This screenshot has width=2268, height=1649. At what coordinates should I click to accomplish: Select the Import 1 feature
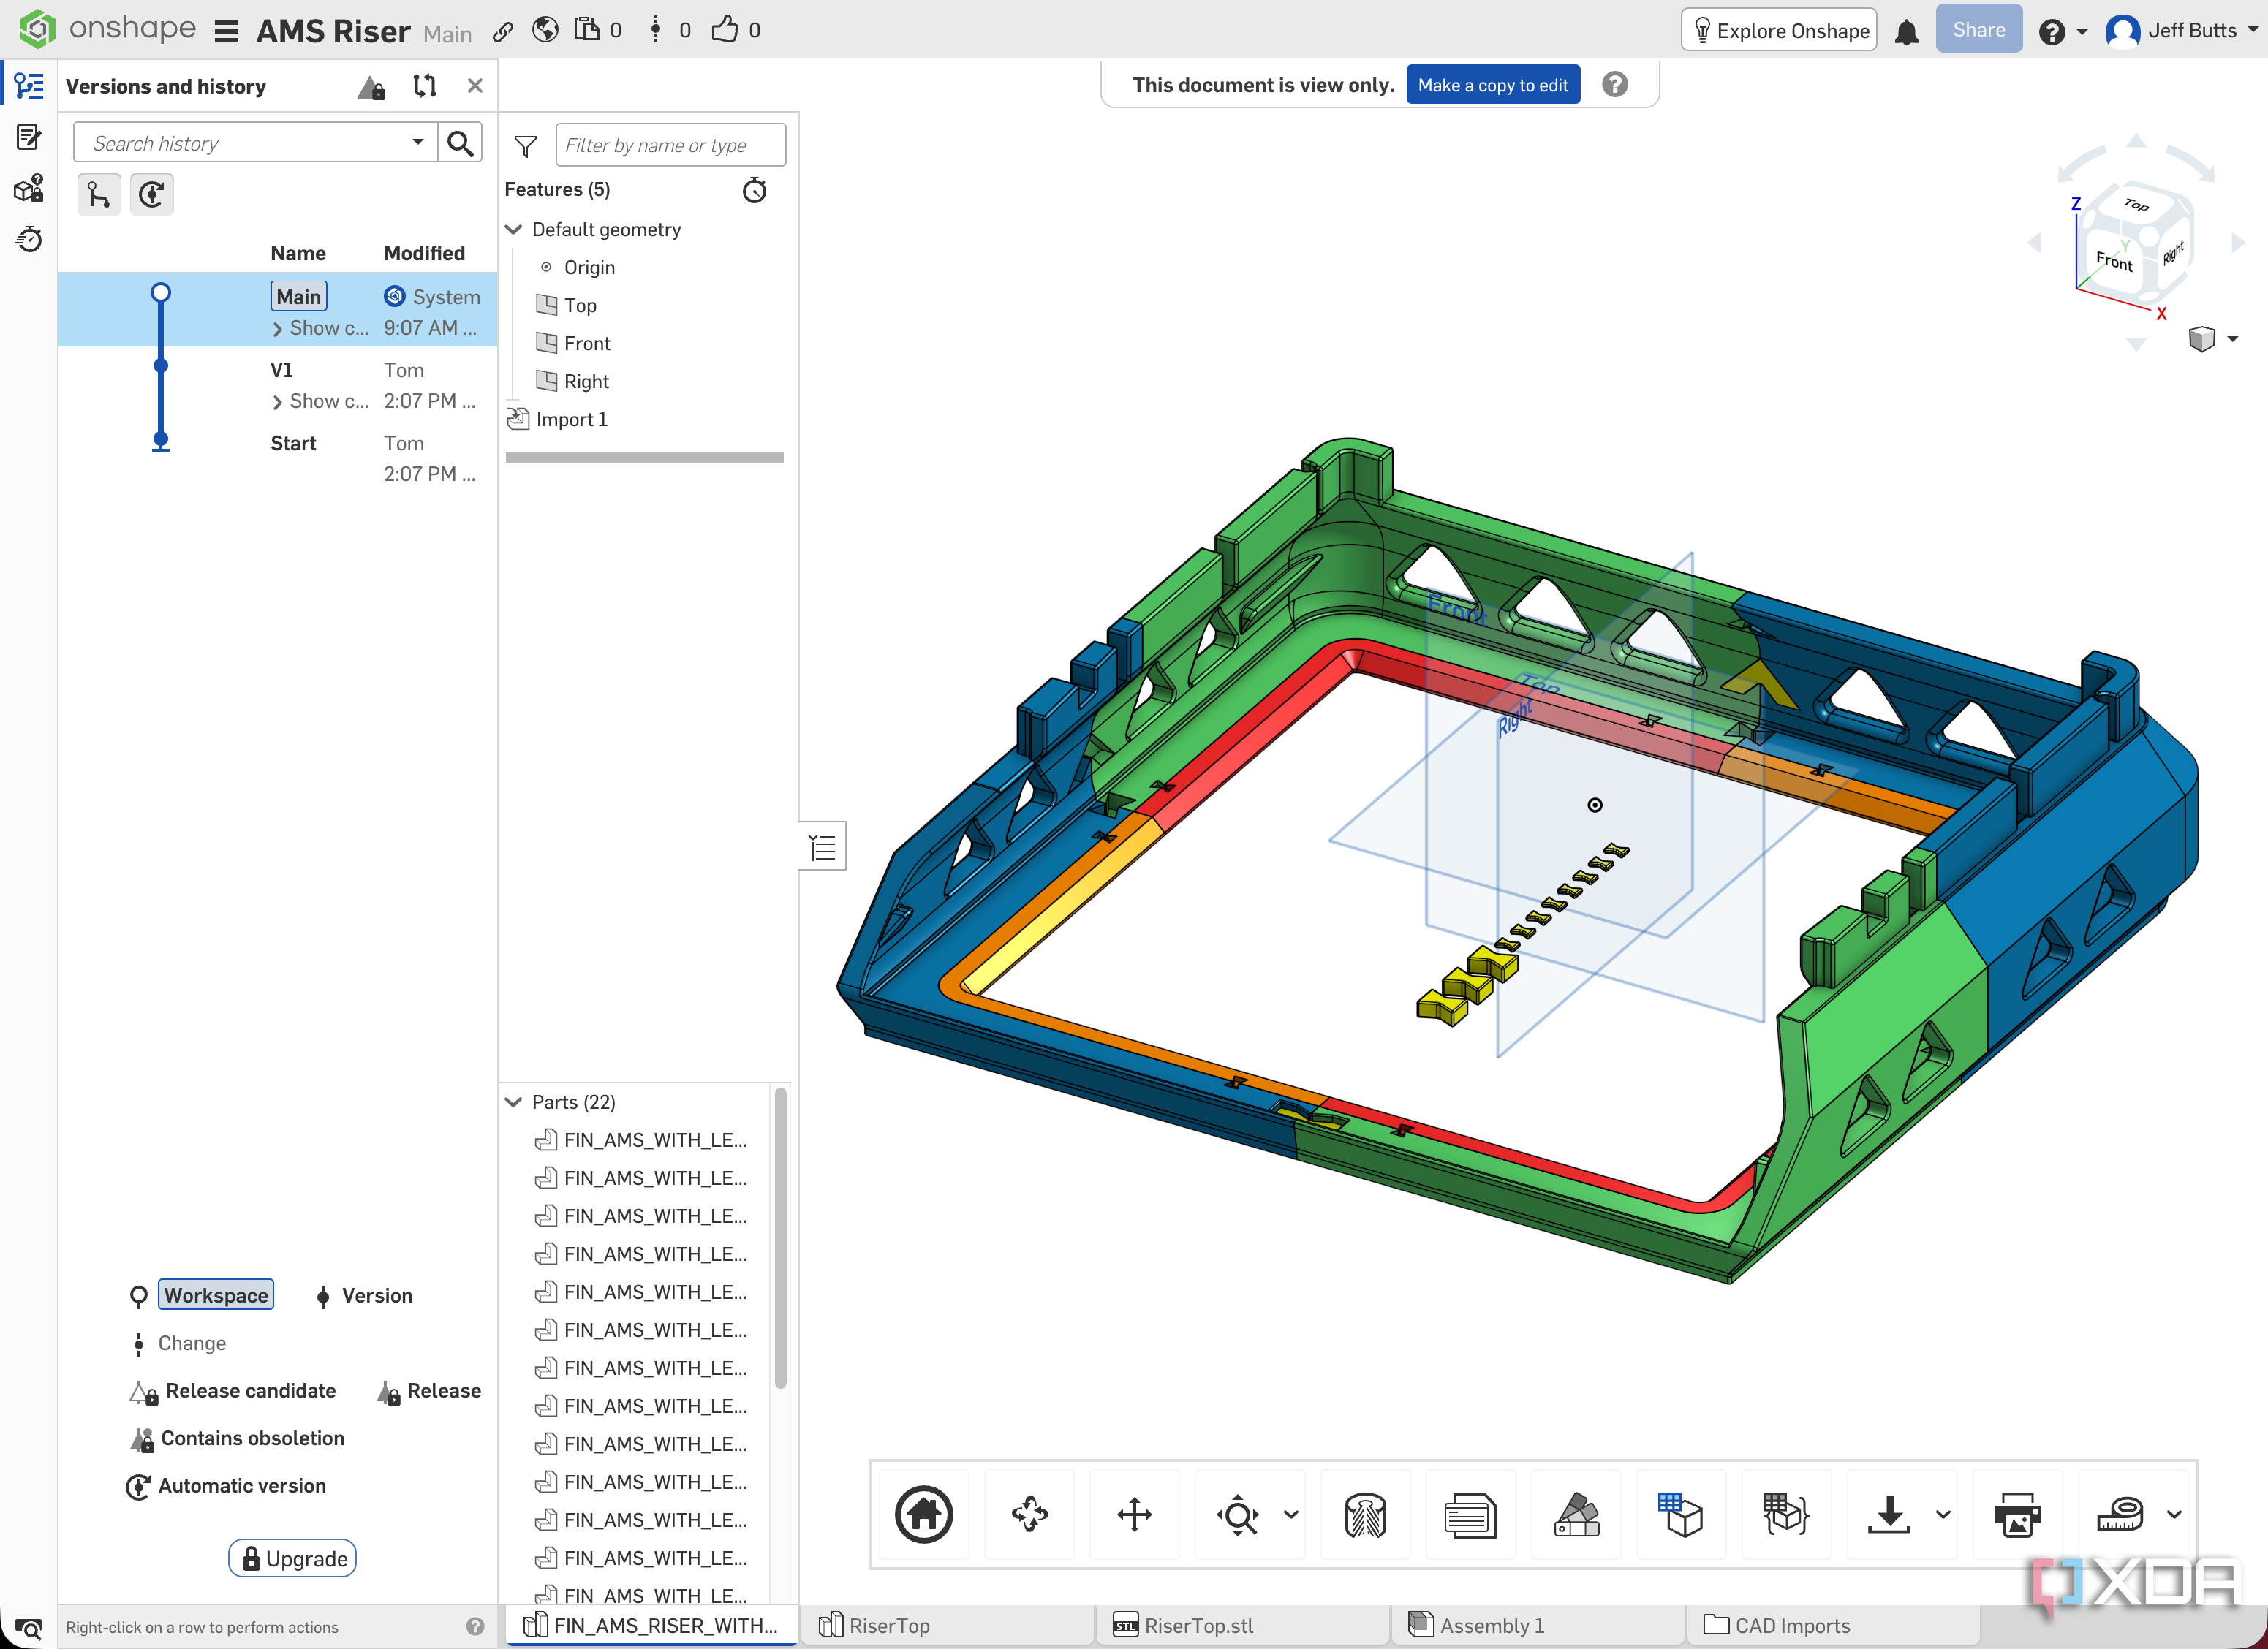(571, 420)
